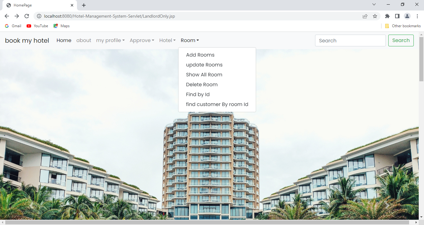Screen dimensions: 424x225
Task: Click the scroll-down arrow of vertical scrollbar
Action: [x=421, y=217]
